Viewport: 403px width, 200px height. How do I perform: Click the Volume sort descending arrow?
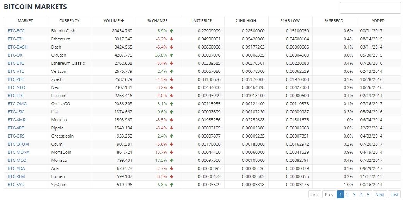click(x=122, y=21)
